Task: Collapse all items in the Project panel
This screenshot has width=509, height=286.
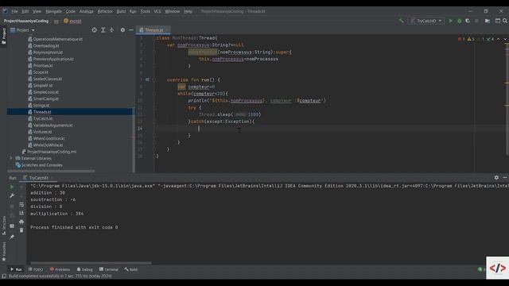Action: (111, 30)
